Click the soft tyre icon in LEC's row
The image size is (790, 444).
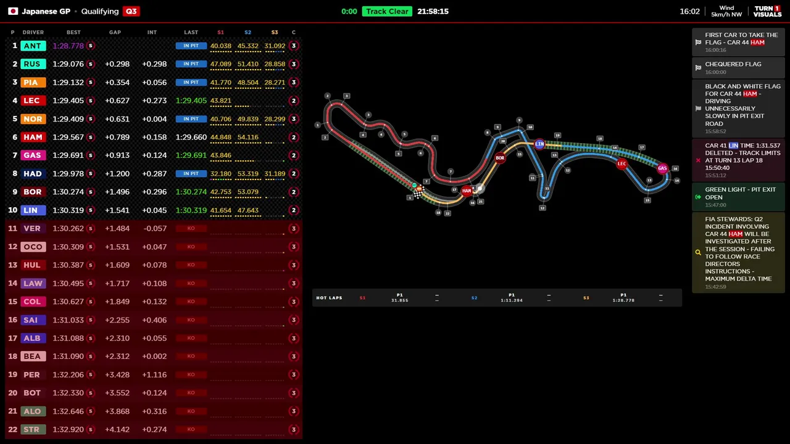[x=91, y=101]
